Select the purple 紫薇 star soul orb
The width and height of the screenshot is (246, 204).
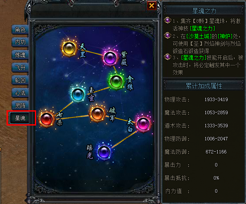(110, 58)
